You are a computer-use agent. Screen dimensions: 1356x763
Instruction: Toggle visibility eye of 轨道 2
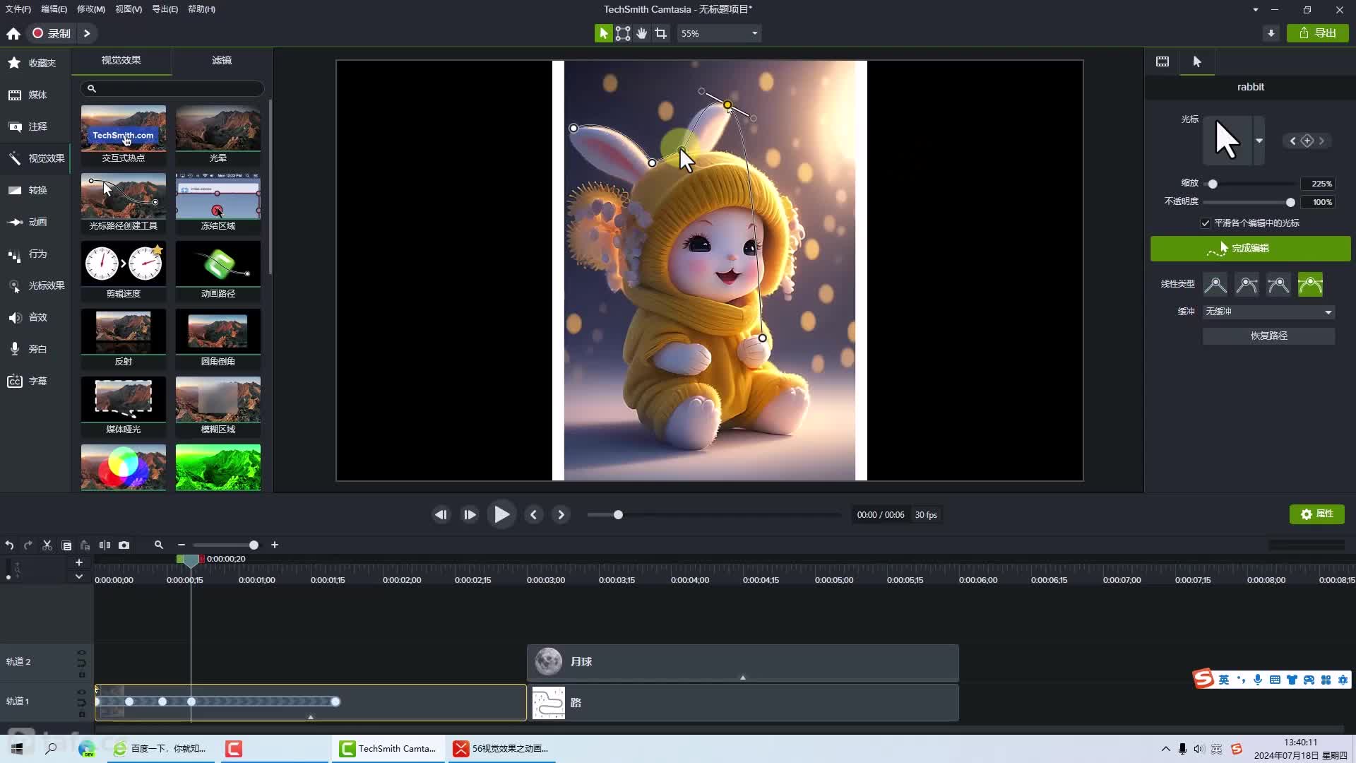pyautogui.click(x=82, y=652)
